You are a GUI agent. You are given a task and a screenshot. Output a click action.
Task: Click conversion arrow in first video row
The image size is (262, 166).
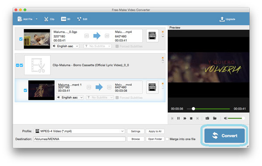tap(97, 36)
